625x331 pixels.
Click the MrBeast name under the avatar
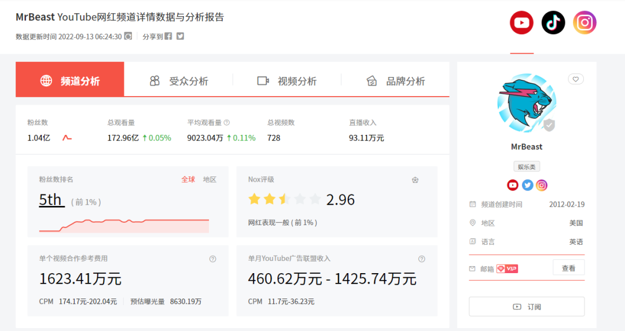click(x=527, y=147)
